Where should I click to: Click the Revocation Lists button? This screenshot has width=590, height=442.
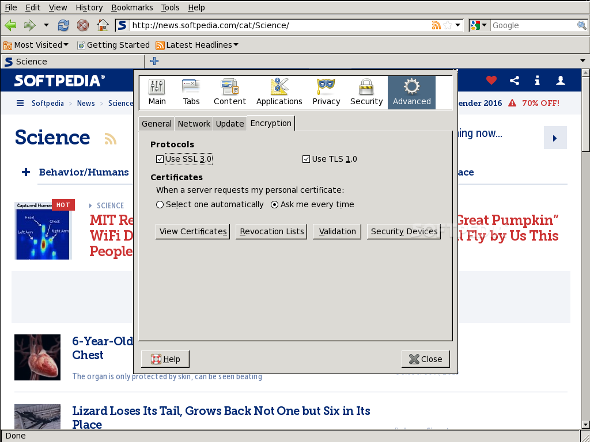pyautogui.click(x=271, y=231)
